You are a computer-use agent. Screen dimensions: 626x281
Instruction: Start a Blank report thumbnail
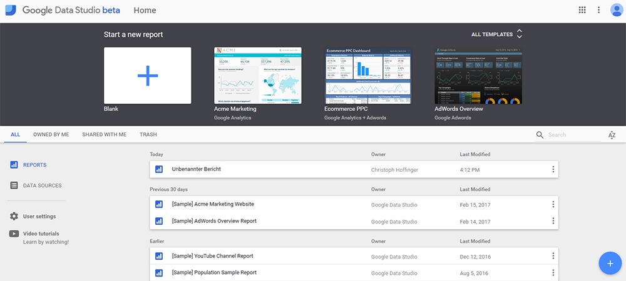[147, 76]
